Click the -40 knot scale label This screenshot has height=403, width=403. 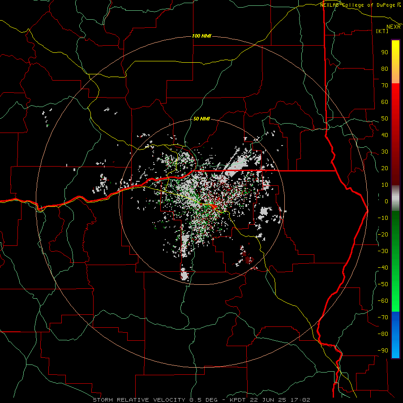point(383,268)
